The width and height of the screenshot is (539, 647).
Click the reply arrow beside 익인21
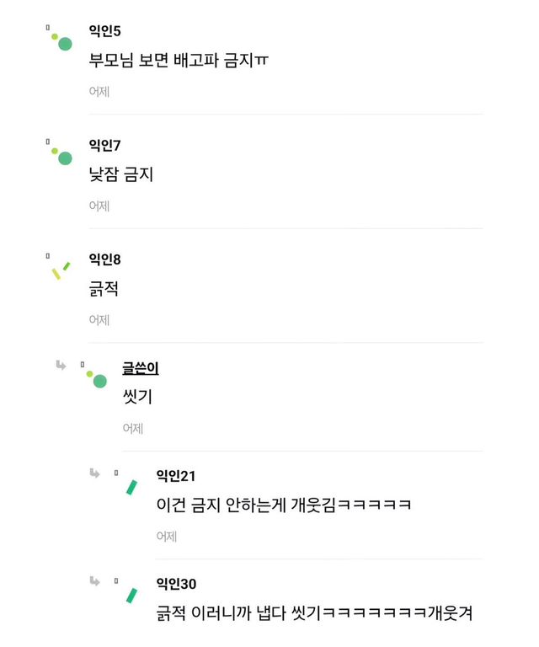click(x=94, y=473)
